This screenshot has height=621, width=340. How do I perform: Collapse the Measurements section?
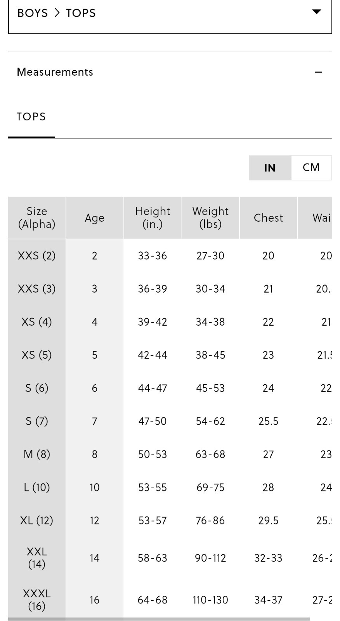click(x=170, y=72)
